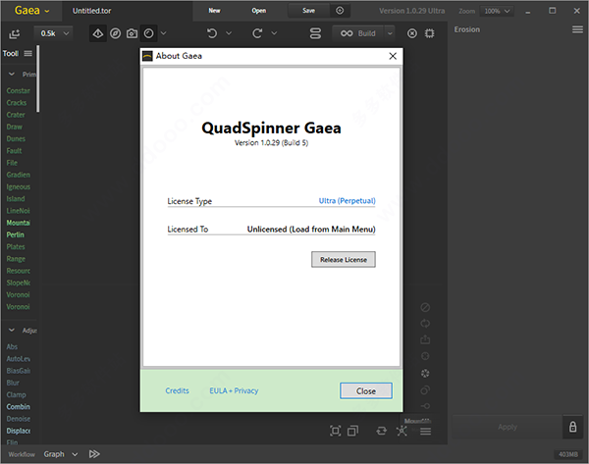589x464 pixels.
Task: Select the Perlin node
Action: pyautogui.click(x=16, y=235)
